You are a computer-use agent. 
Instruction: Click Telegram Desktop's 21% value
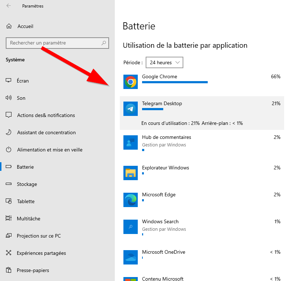pos(276,103)
